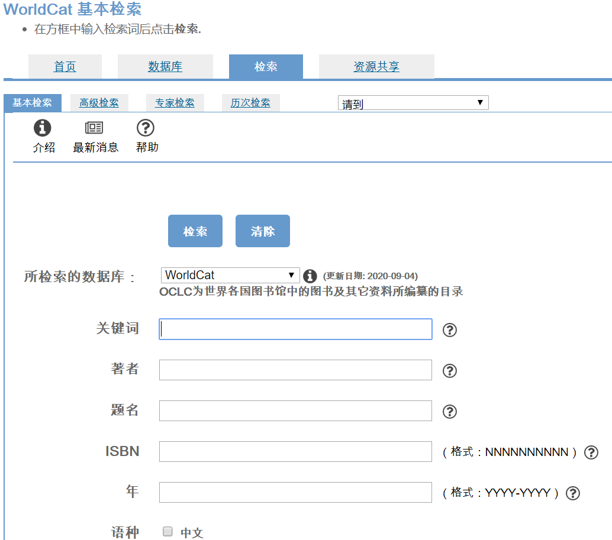Open help icon next to 著者 field
This screenshot has width=612, height=540.
click(x=450, y=371)
